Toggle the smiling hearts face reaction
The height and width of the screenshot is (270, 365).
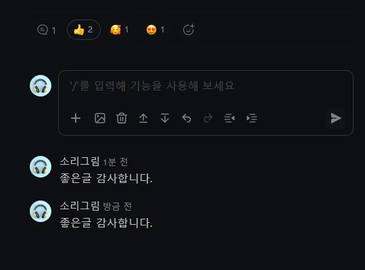pos(119,30)
